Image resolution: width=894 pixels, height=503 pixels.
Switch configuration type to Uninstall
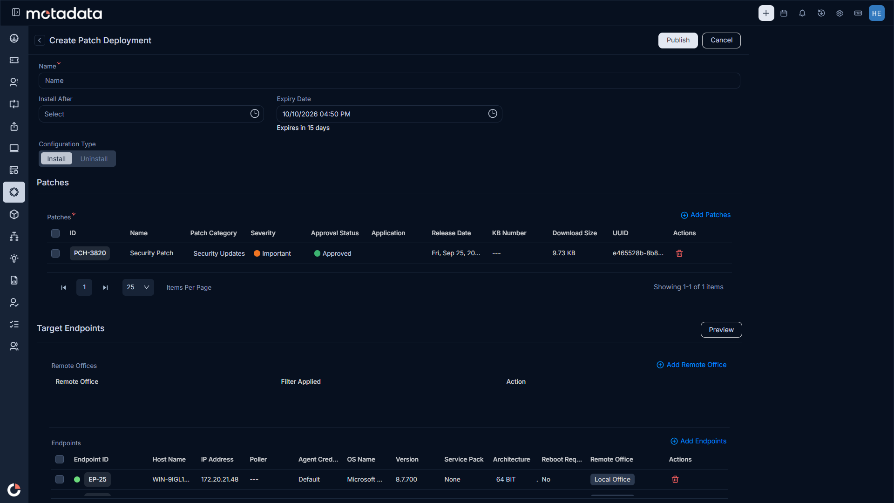(94, 159)
